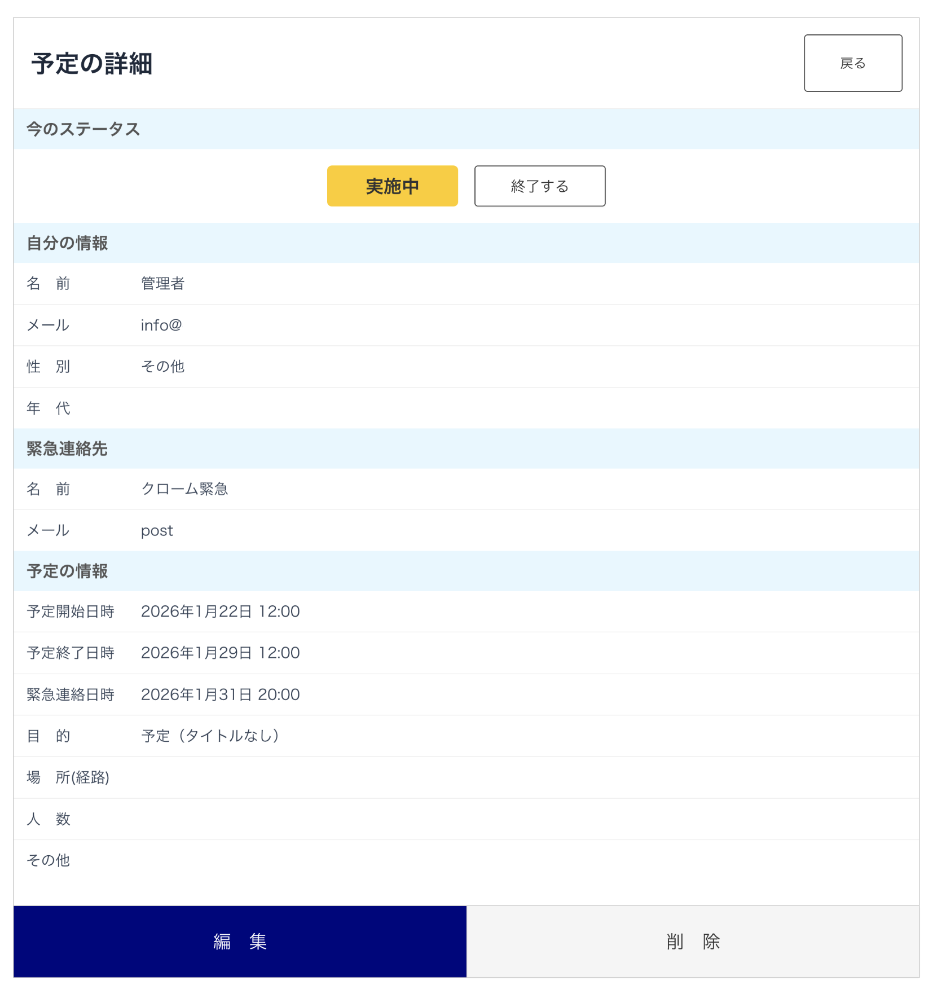This screenshot has width=933, height=994.
Task: Click the 予定の詳細 page title
Action: (x=92, y=64)
